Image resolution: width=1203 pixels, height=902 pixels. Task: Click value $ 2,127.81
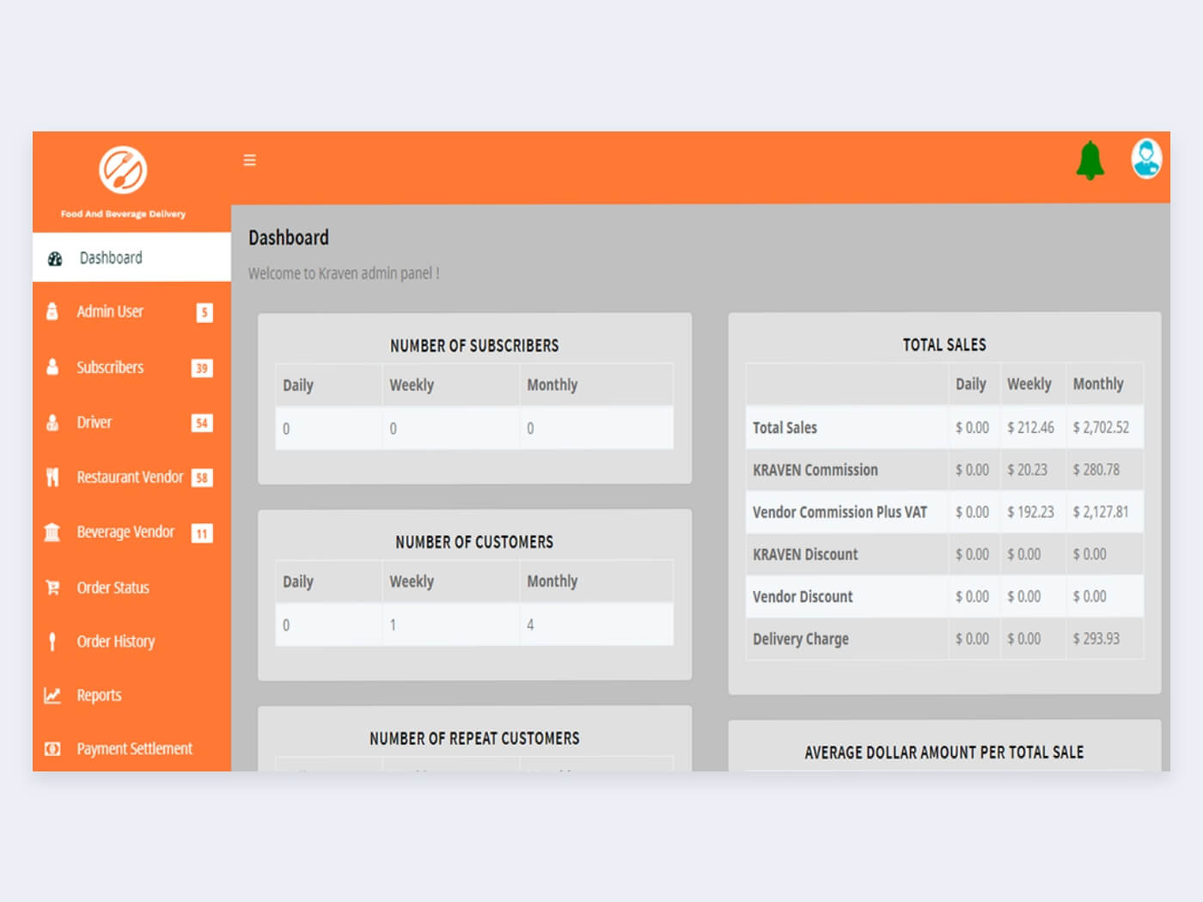click(x=1101, y=512)
